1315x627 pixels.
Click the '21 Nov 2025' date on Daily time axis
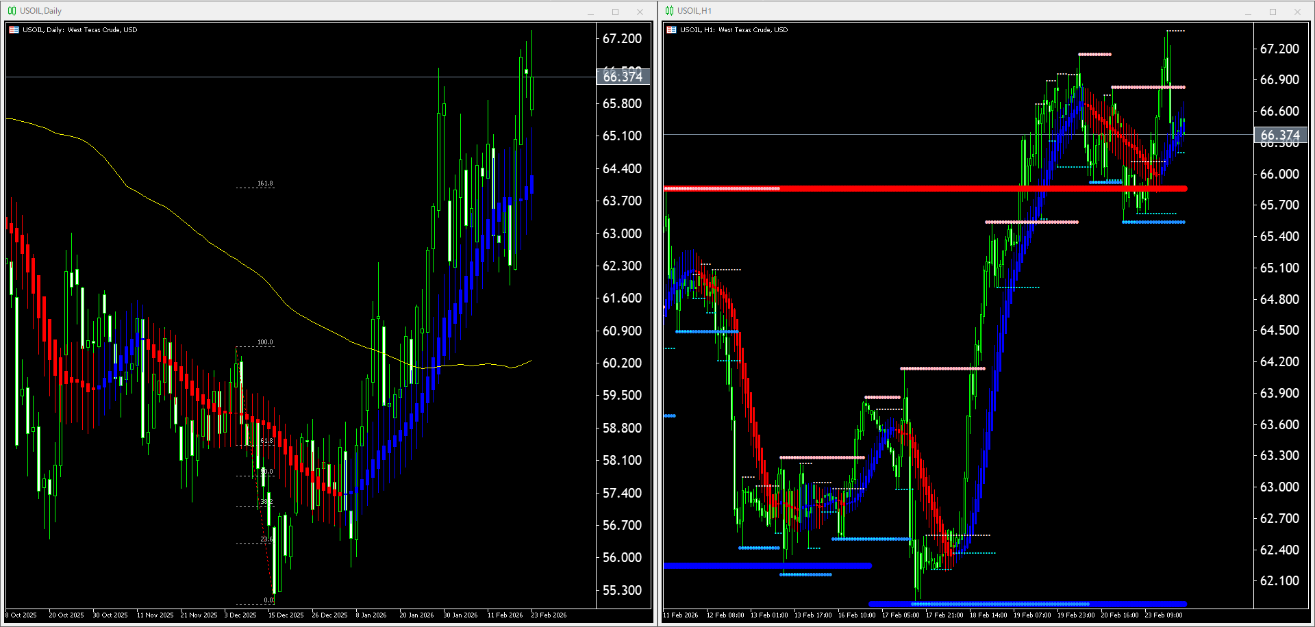tap(199, 615)
